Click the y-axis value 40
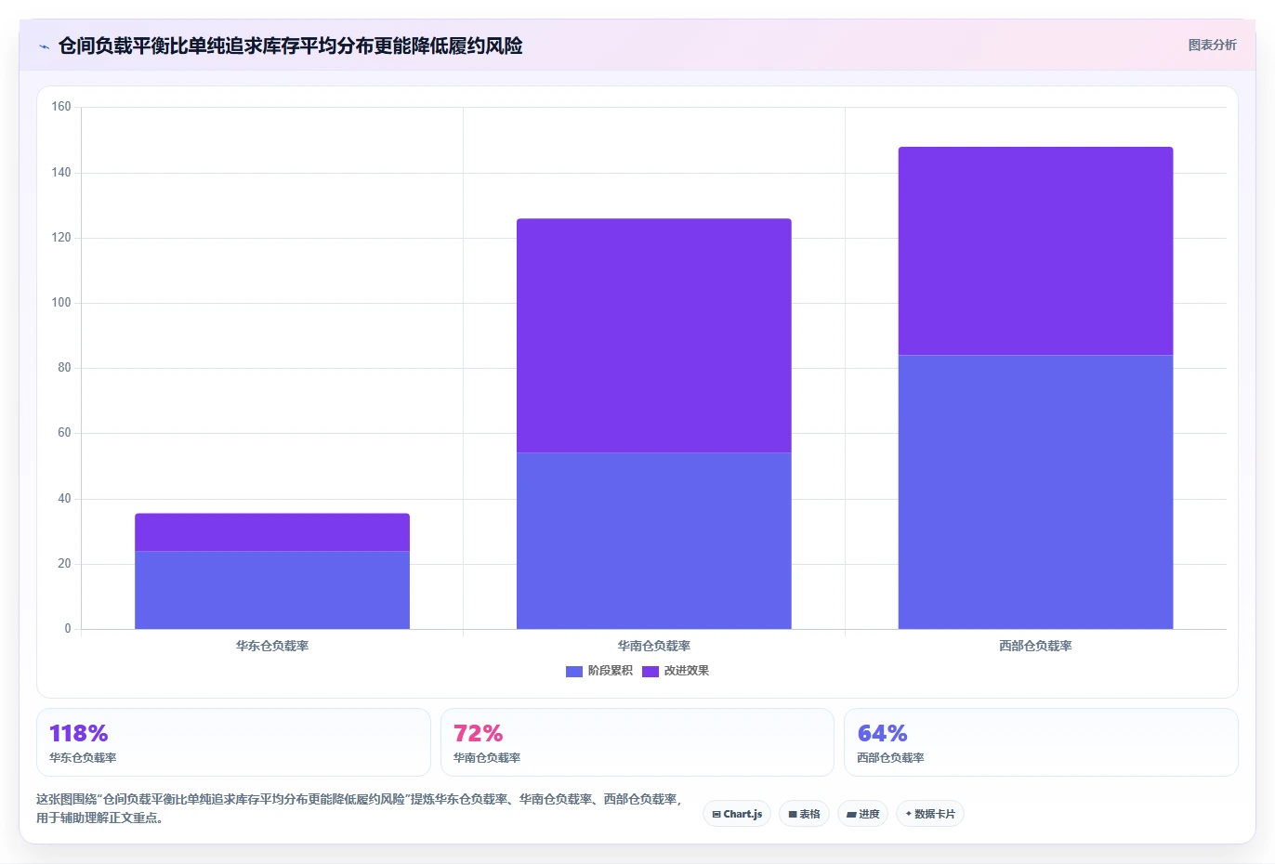 point(64,499)
